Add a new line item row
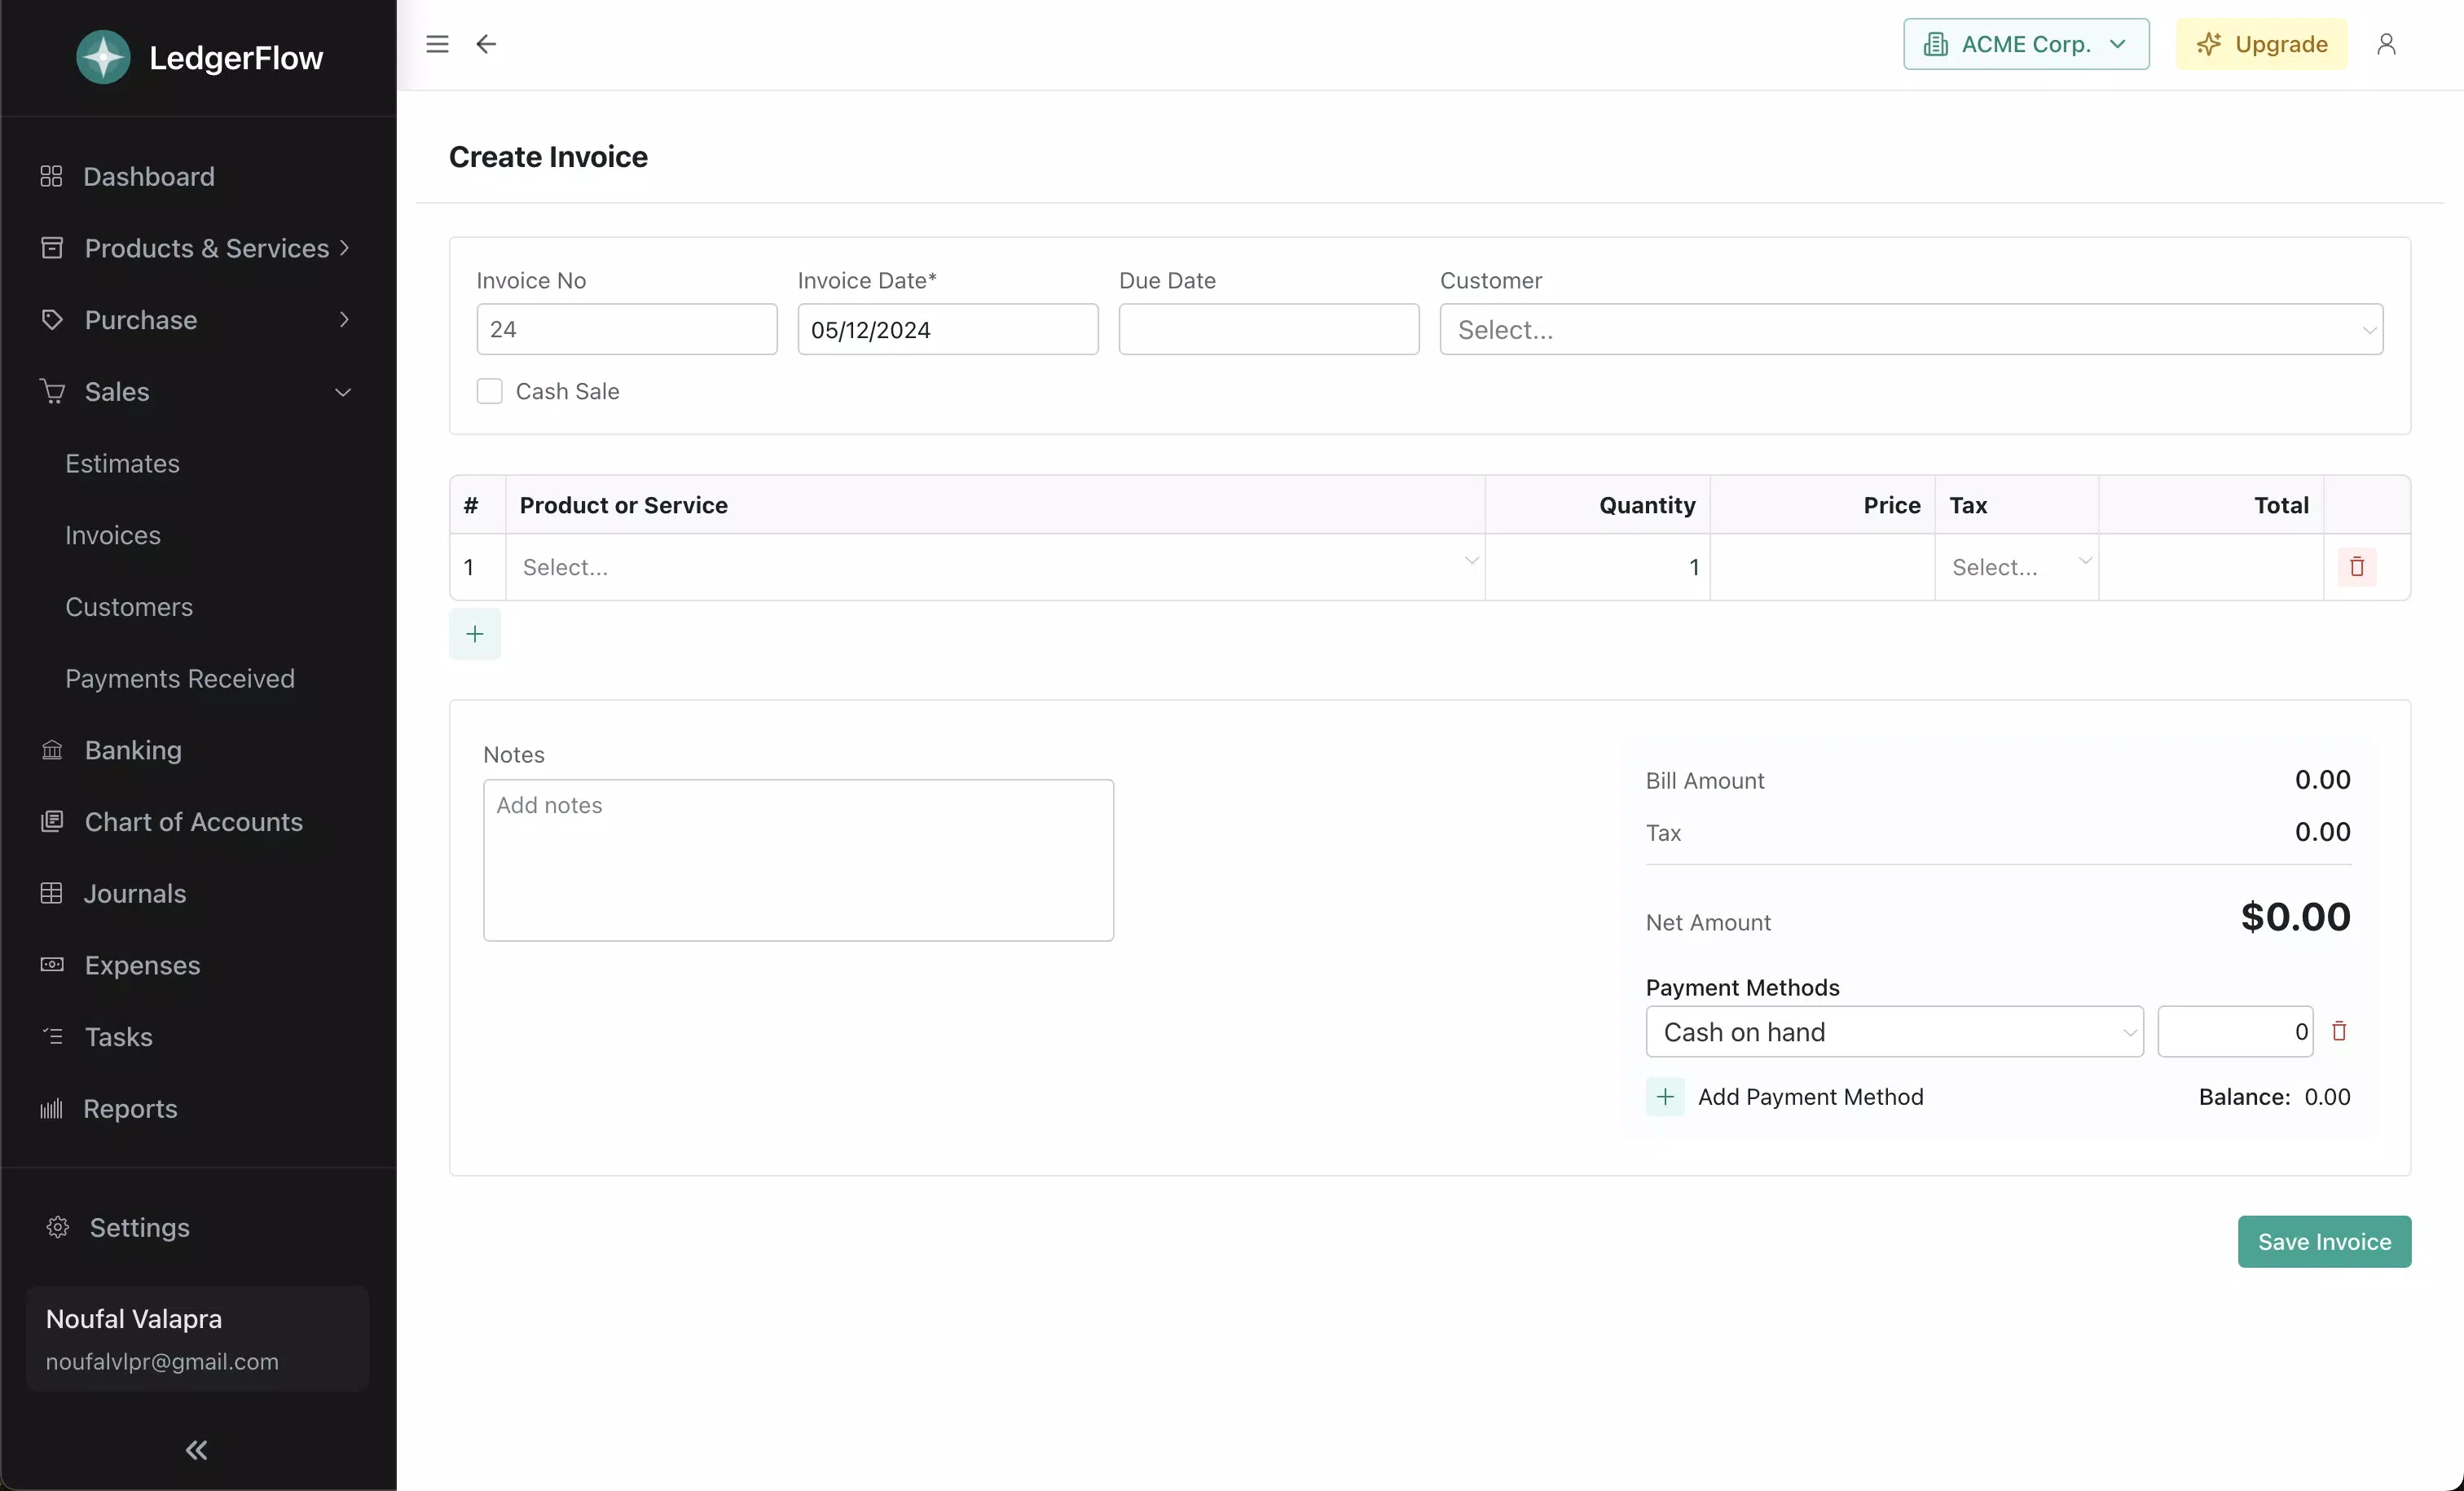This screenshot has height=1491, width=2464. (x=475, y=634)
